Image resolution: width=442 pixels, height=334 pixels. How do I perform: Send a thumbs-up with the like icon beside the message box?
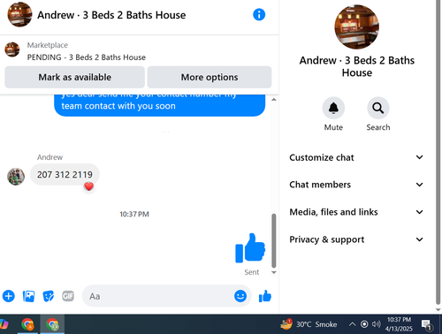[265, 296]
